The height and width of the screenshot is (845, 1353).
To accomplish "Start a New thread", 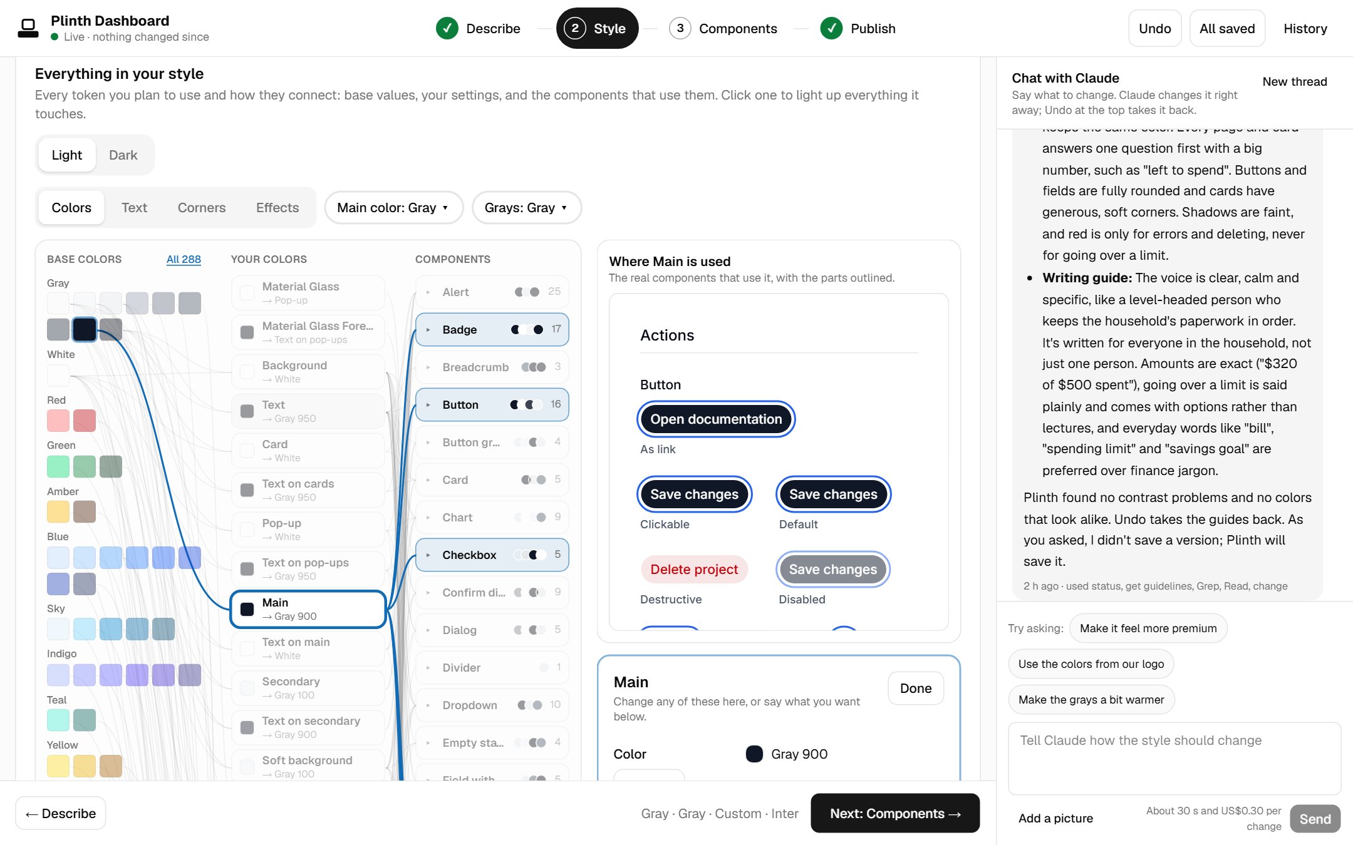I will point(1294,81).
